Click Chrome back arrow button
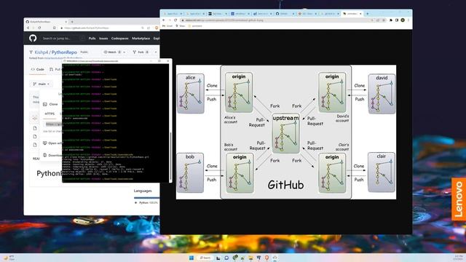 coord(163,20)
